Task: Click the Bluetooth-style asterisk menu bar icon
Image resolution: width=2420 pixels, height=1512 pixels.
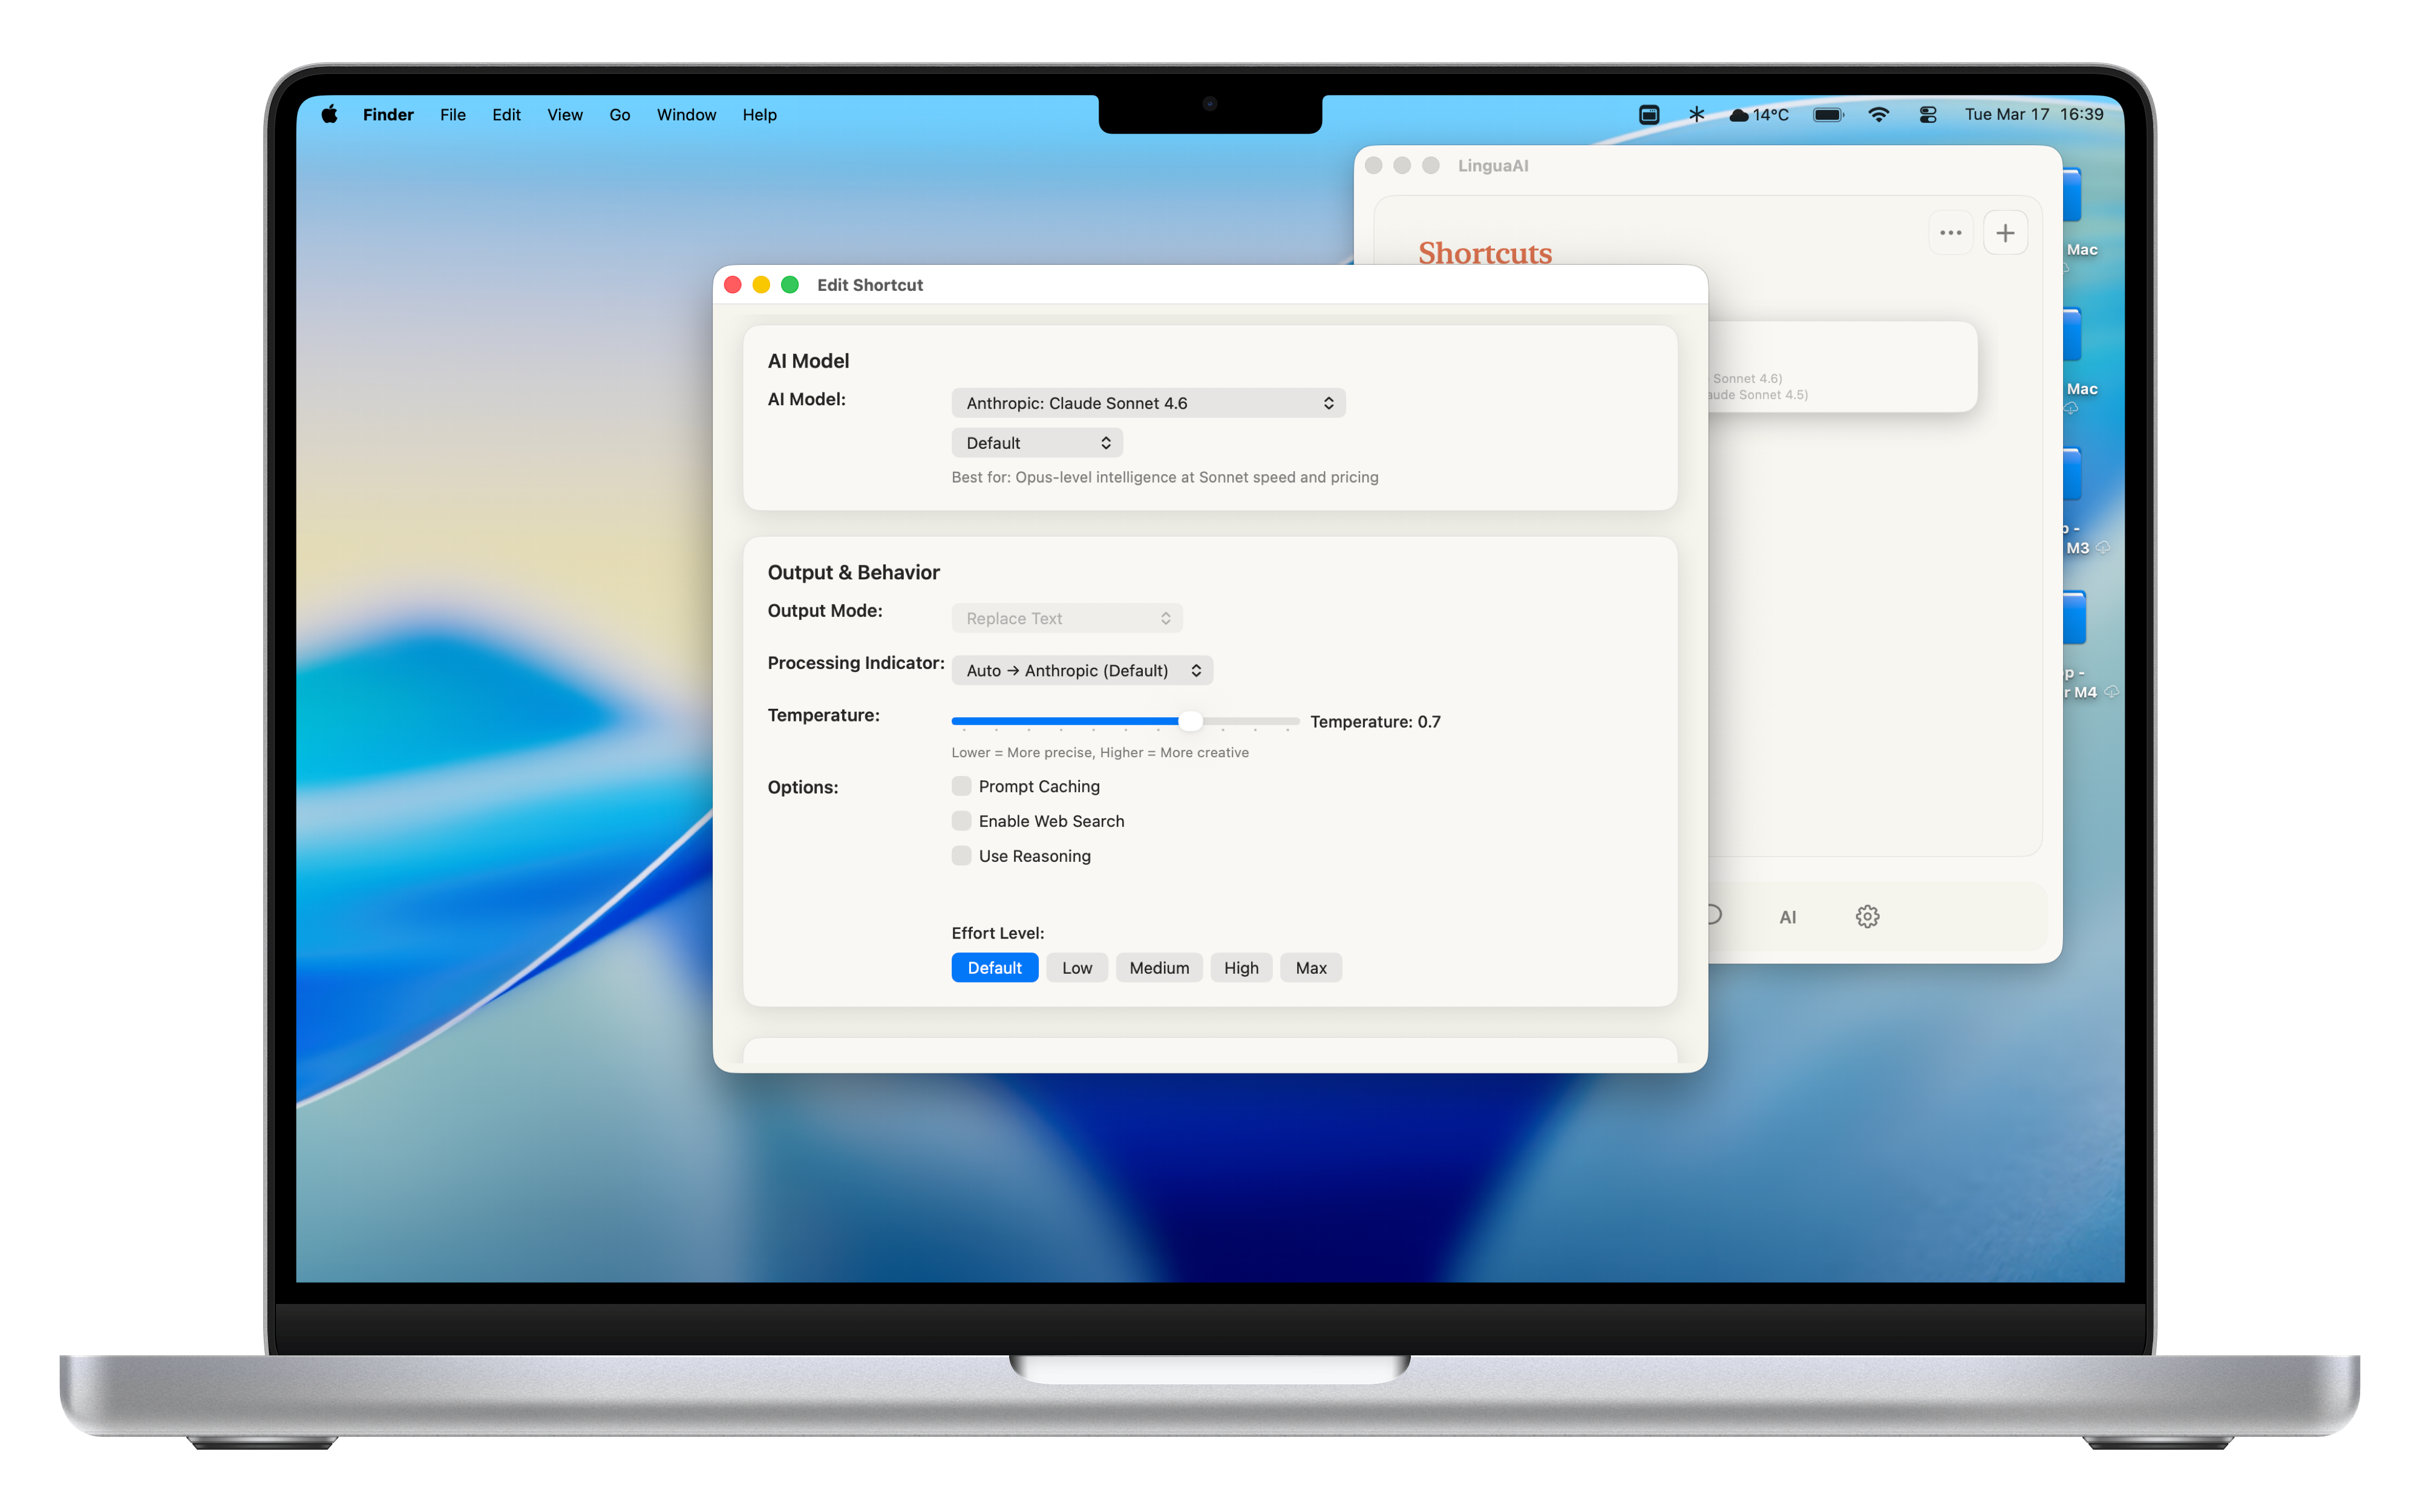Action: (x=1696, y=115)
